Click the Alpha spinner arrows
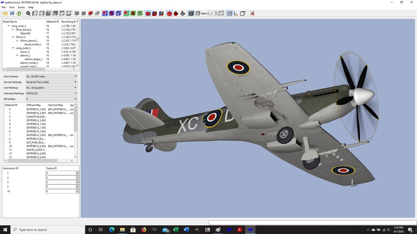This screenshot has height=234, width=417. click(x=216, y=13)
